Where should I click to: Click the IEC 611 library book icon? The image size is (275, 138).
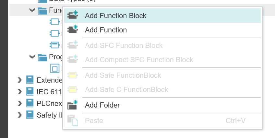click(30, 92)
